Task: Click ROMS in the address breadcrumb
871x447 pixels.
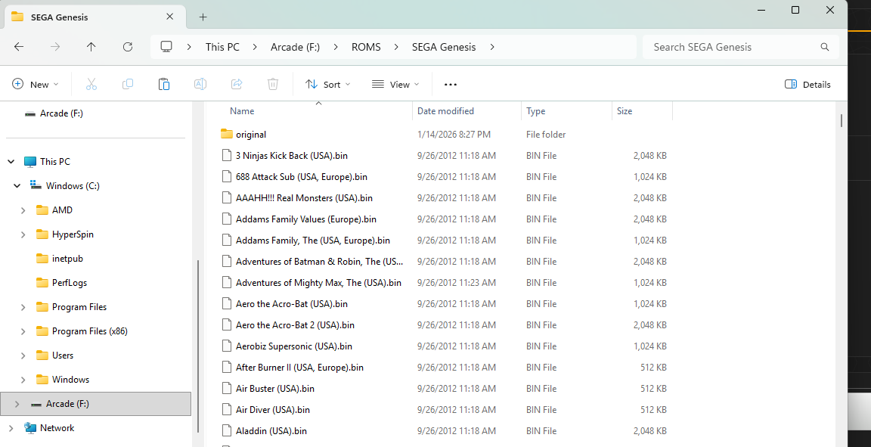Action: point(366,47)
